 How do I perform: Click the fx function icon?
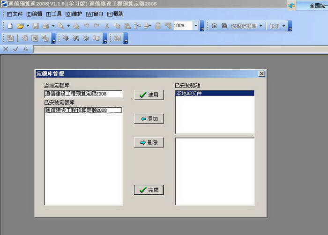[x=25, y=49]
